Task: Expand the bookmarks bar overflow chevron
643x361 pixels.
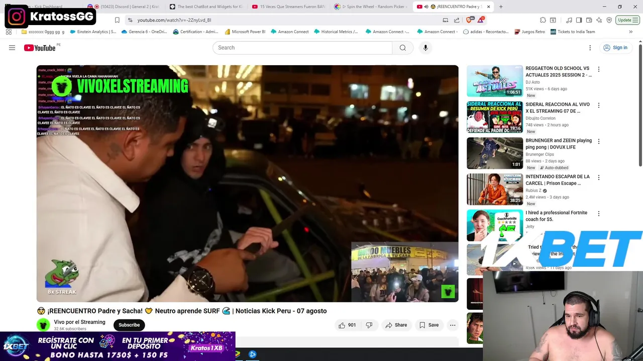Action: pyautogui.click(x=630, y=32)
